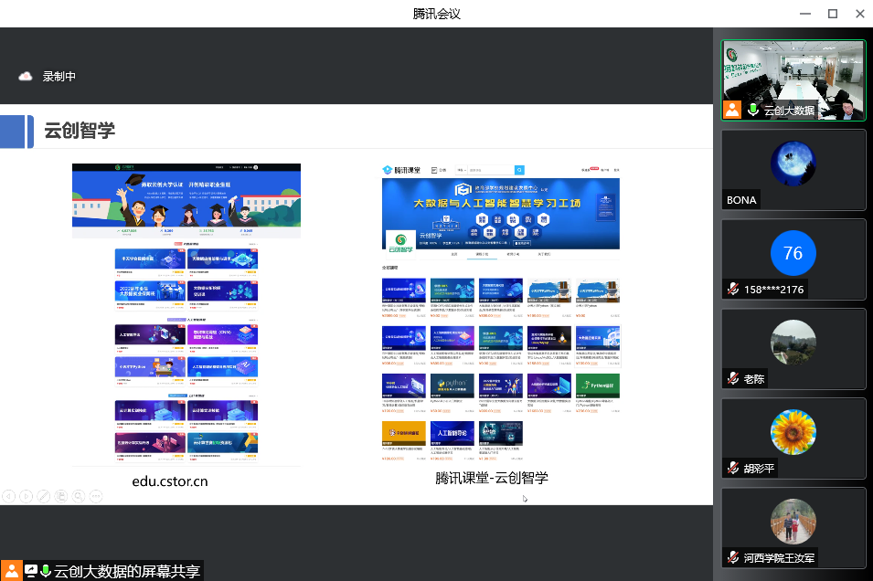This screenshot has height=581, width=873.
Task: Click the 云创大数据的屏幕共享 label
Action: (x=126, y=571)
